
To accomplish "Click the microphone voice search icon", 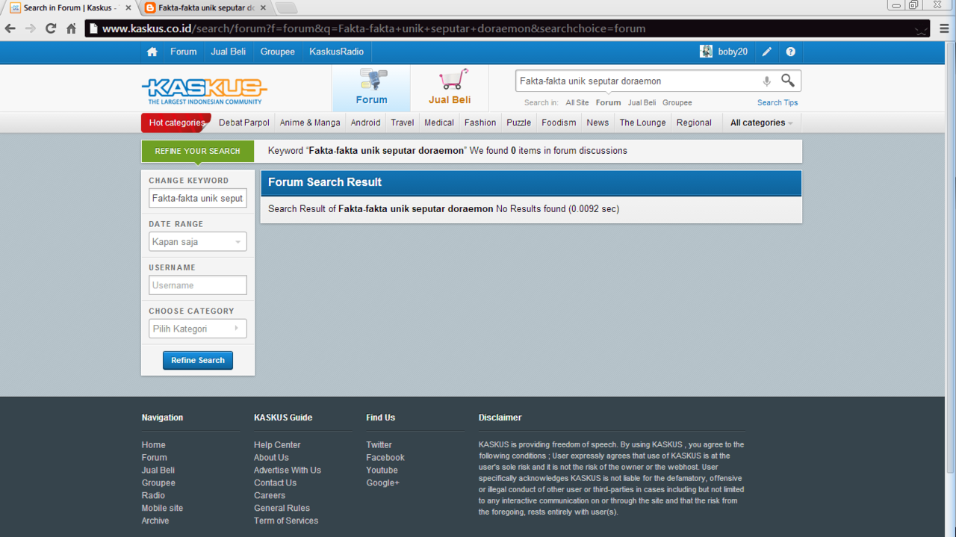I will tap(766, 81).
